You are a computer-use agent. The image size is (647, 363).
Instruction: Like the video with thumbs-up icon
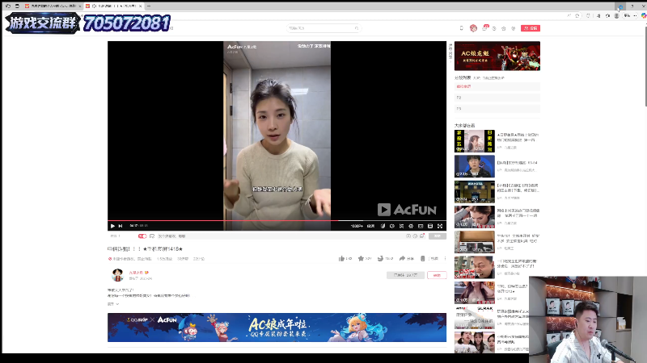pyautogui.click(x=341, y=258)
